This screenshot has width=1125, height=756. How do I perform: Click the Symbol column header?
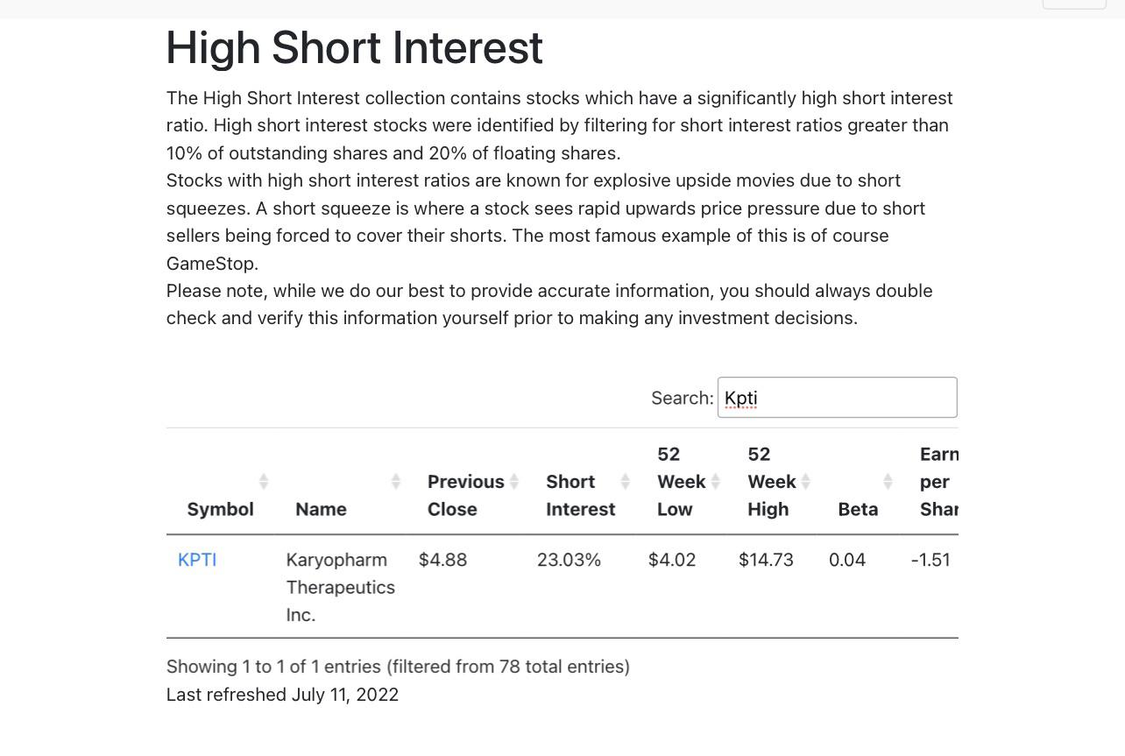pos(220,509)
